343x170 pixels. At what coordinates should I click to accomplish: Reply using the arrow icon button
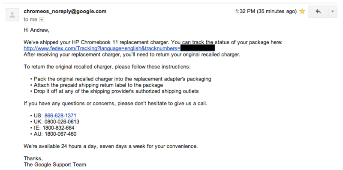click(318, 12)
